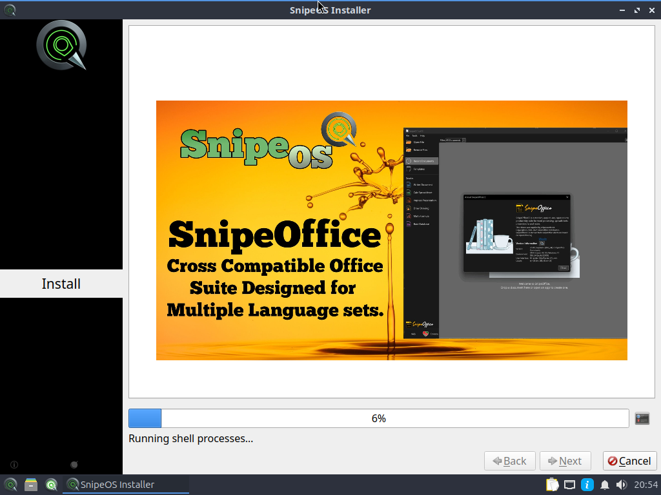Click 'Running shell processes...' status text

tap(190, 438)
